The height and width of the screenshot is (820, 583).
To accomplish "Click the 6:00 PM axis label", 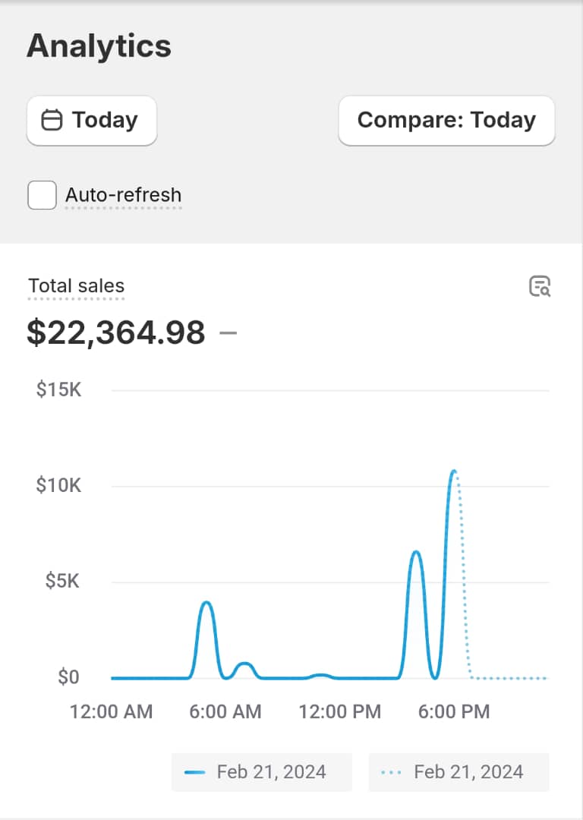I will [x=454, y=711].
